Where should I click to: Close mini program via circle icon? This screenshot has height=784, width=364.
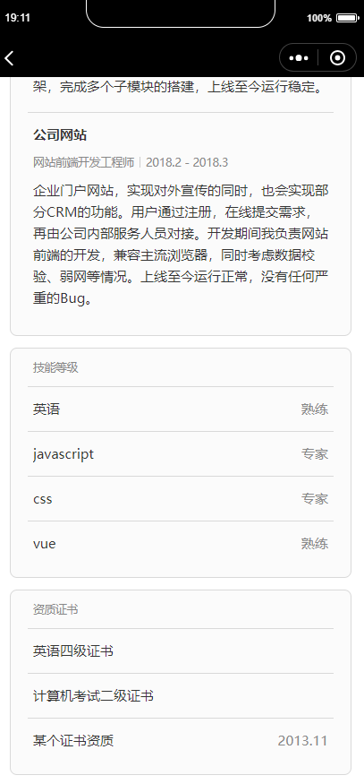tap(337, 58)
